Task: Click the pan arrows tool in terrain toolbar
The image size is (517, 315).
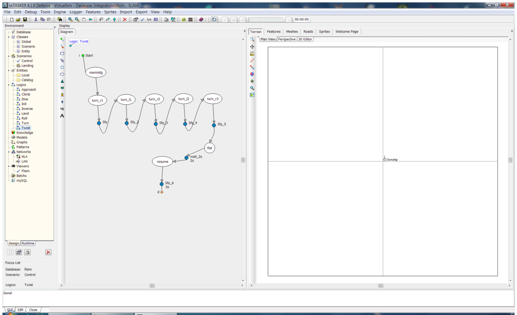Action: [x=252, y=47]
